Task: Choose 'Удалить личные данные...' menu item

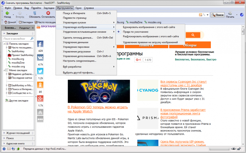Action: (x=86, y=38)
